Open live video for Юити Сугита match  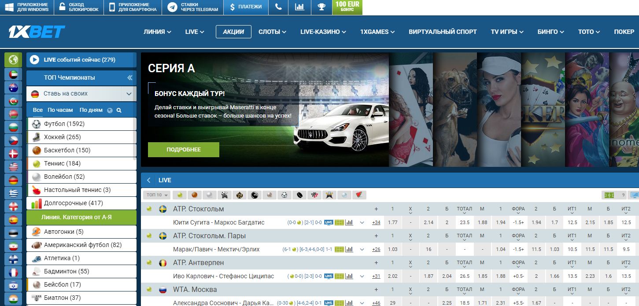click(329, 222)
